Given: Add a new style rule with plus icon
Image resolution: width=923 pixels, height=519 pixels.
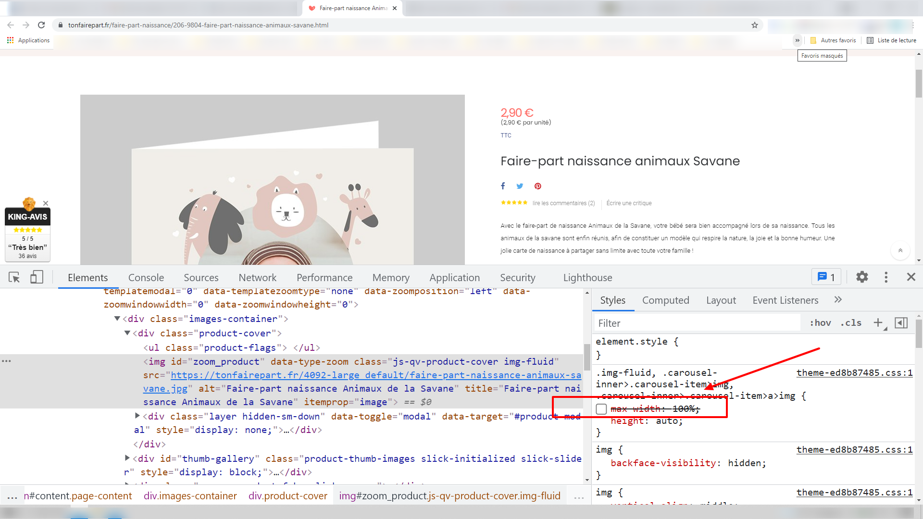Looking at the screenshot, I should (x=878, y=323).
